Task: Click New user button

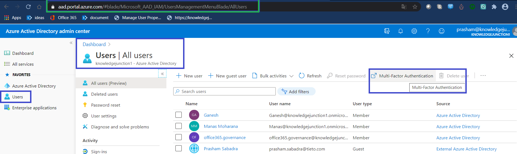Action: [x=189, y=76]
